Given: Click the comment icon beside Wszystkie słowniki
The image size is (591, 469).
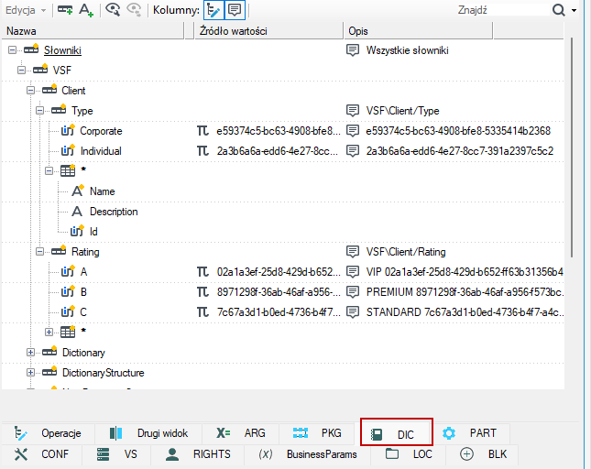Looking at the screenshot, I should (x=353, y=50).
